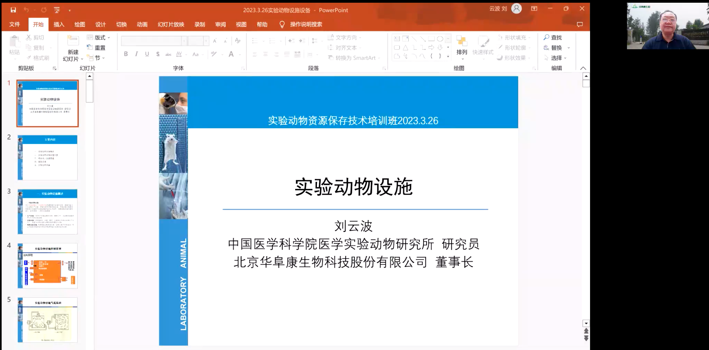
Task: Click the Replace (替换) icon
Action: (x=546, y=48)
